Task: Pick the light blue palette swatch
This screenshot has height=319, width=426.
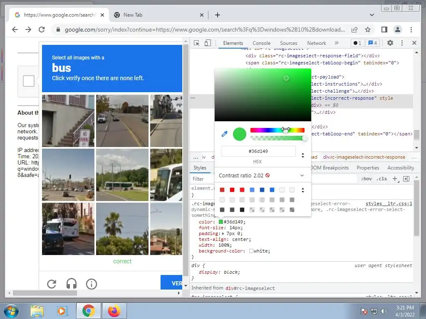Action: click(252, 190)
